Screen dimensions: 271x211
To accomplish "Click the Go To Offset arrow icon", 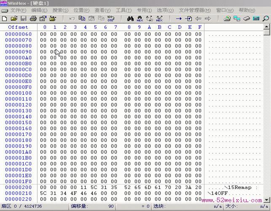I will pyautogui.click(x=179, y=19).
